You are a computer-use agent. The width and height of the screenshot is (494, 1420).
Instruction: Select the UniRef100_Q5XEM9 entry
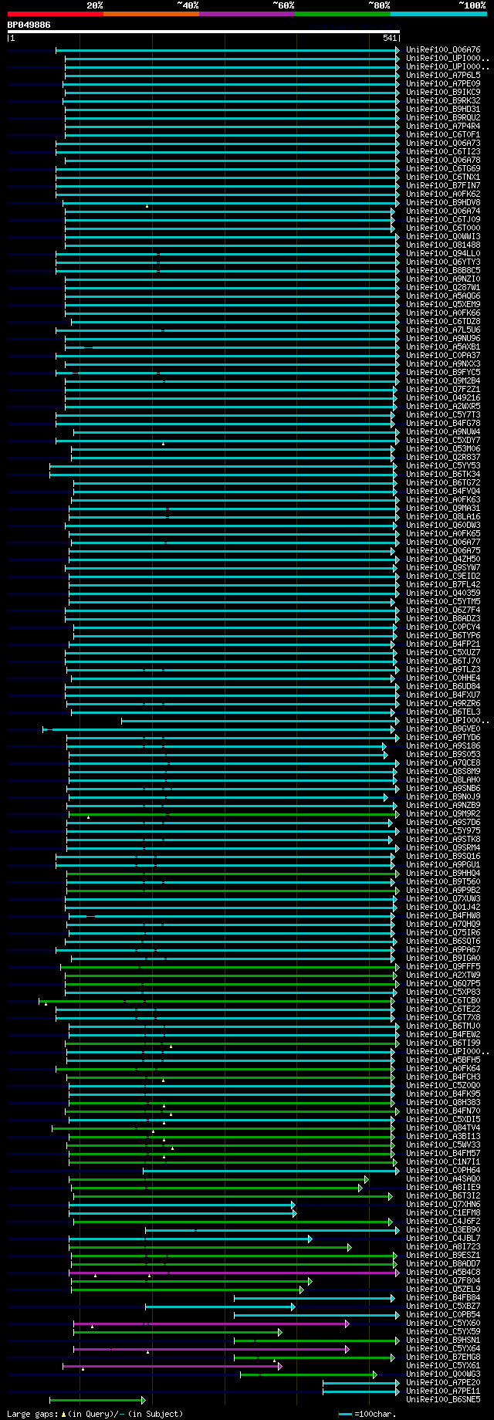click(x=443, y=305)
